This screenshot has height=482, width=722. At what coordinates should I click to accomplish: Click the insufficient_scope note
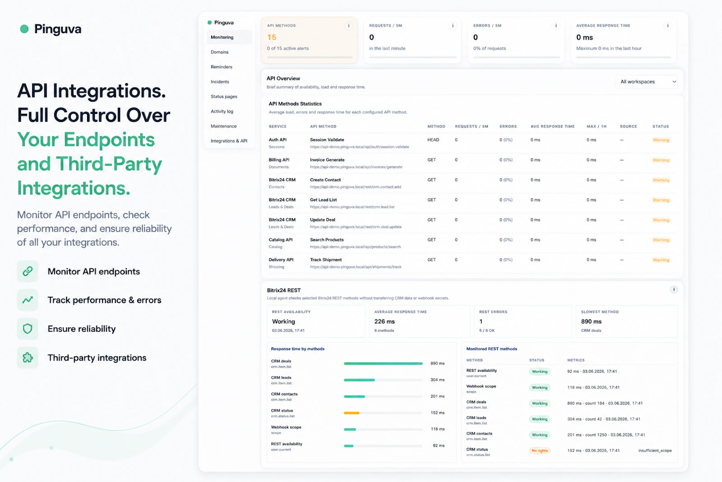[x=655, y=451]
